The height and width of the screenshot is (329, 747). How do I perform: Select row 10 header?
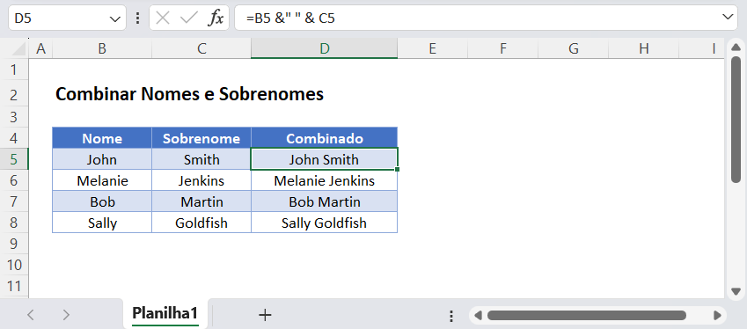14,265
